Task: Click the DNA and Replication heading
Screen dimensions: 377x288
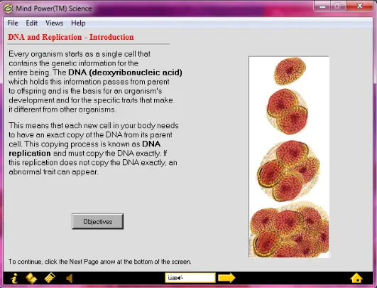Action: [71, 37]
